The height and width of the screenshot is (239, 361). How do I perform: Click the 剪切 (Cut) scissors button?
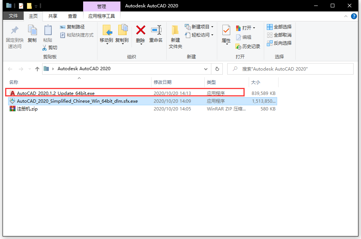(50, 48)
